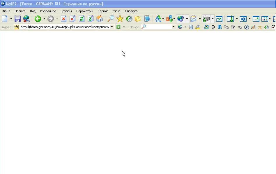Click the New blank page icon
Image resolution: width=276 pixels, height=174 pixels.
(5, 19)
